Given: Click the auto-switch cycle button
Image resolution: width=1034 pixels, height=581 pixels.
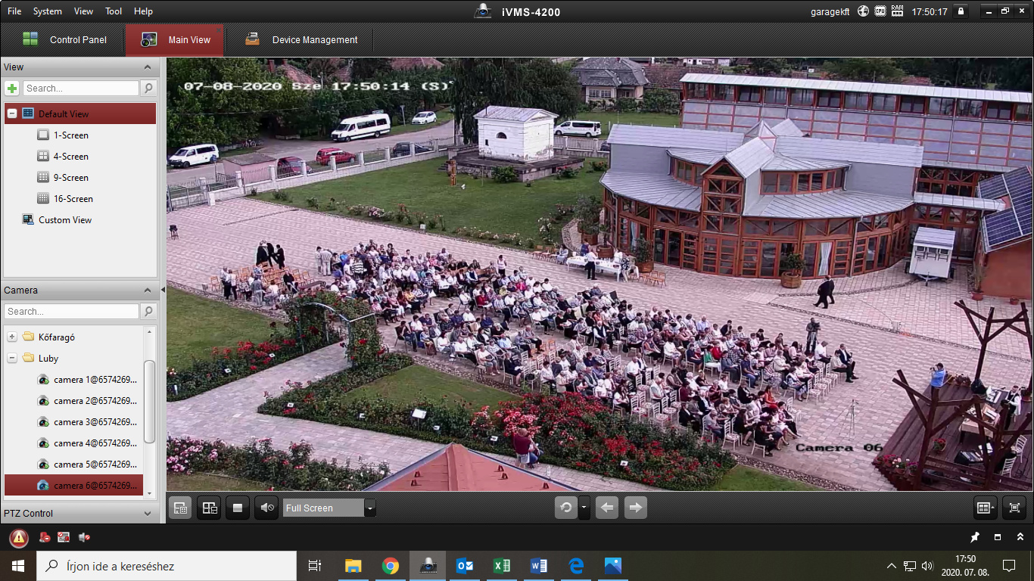Looking at the screenshot, I should point(565,508).
